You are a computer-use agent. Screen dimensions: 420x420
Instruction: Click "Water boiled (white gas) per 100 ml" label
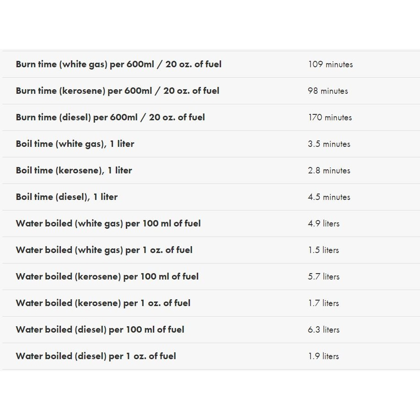[x=108, y=224]
